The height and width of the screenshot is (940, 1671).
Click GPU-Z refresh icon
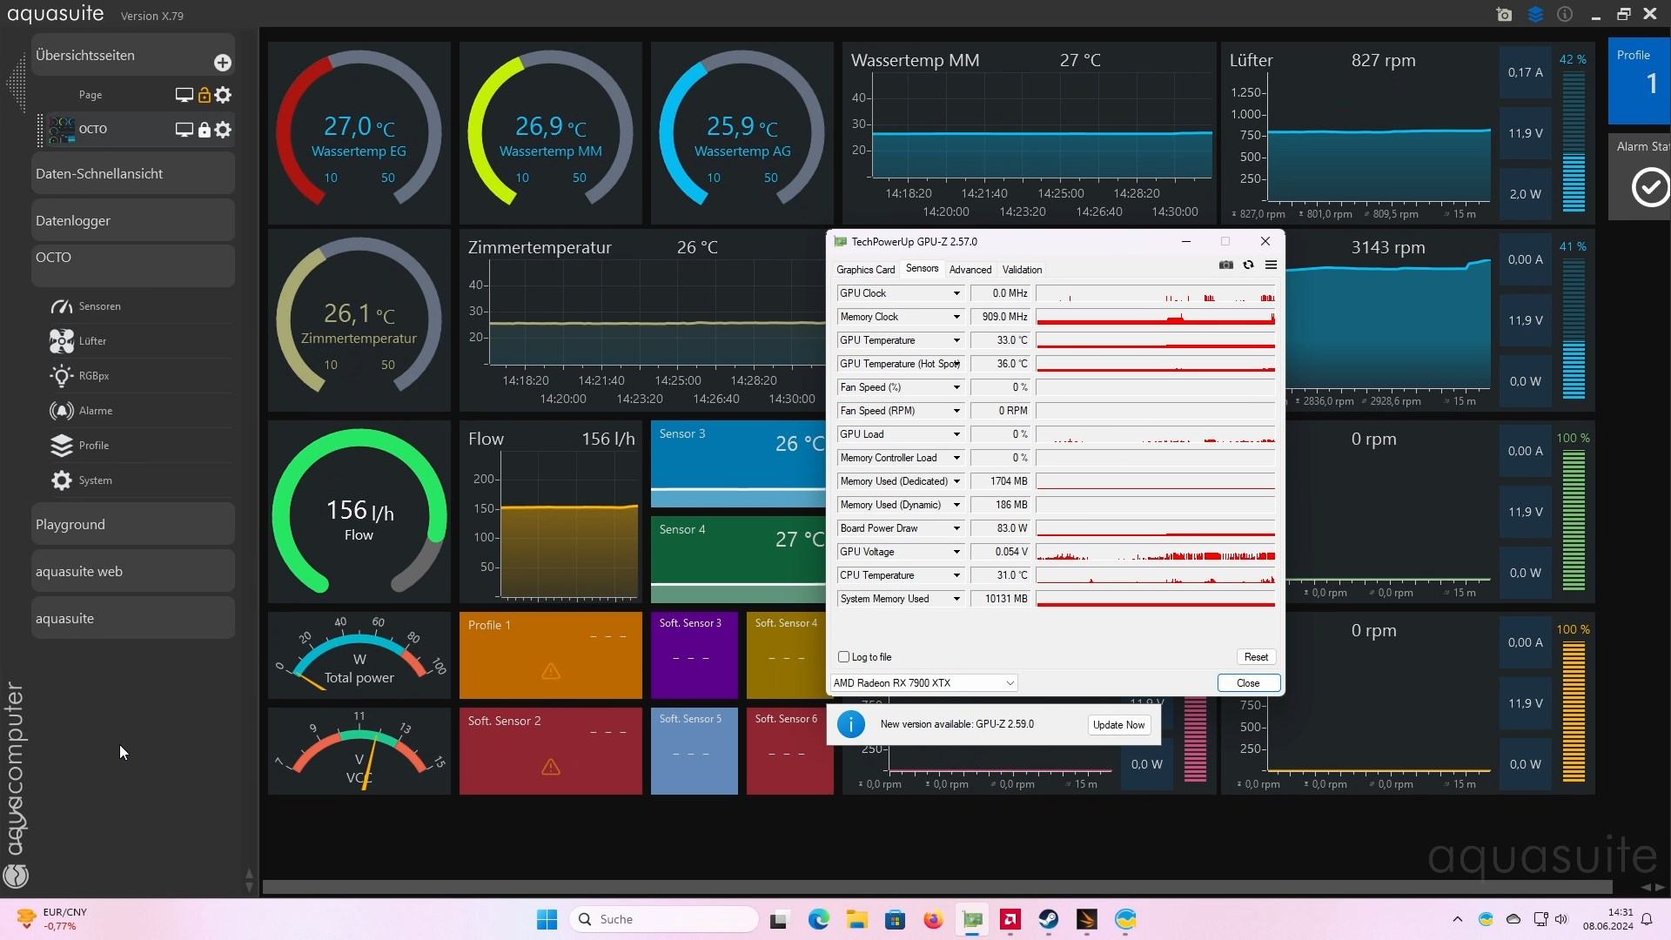[x=1248, y=265]
